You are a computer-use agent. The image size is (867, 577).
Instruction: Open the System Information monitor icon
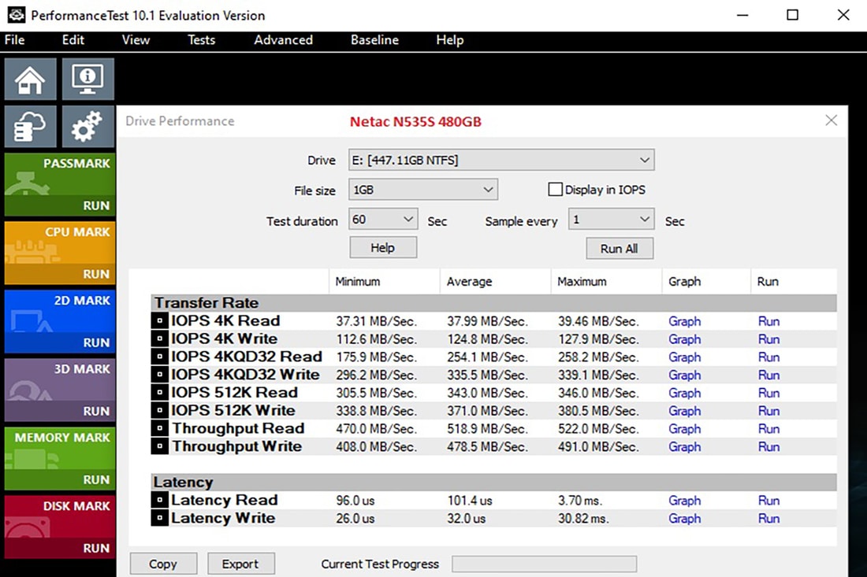[87, 80]
